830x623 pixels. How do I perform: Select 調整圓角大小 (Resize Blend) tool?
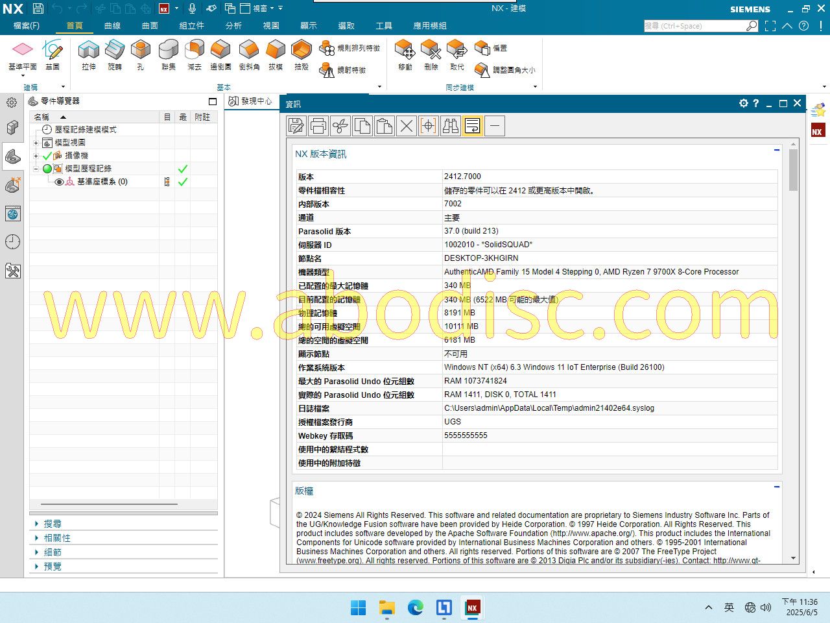click(x=505, y=69)
